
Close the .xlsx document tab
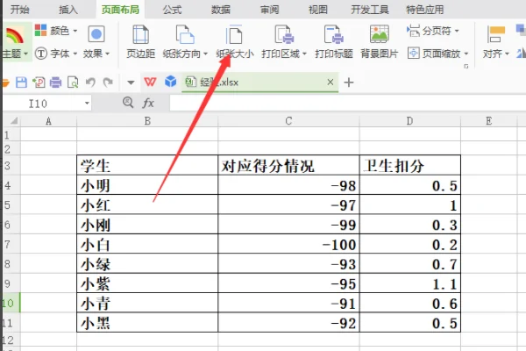331,82
